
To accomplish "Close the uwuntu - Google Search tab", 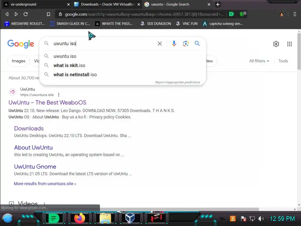I will [x=209, y=4].
